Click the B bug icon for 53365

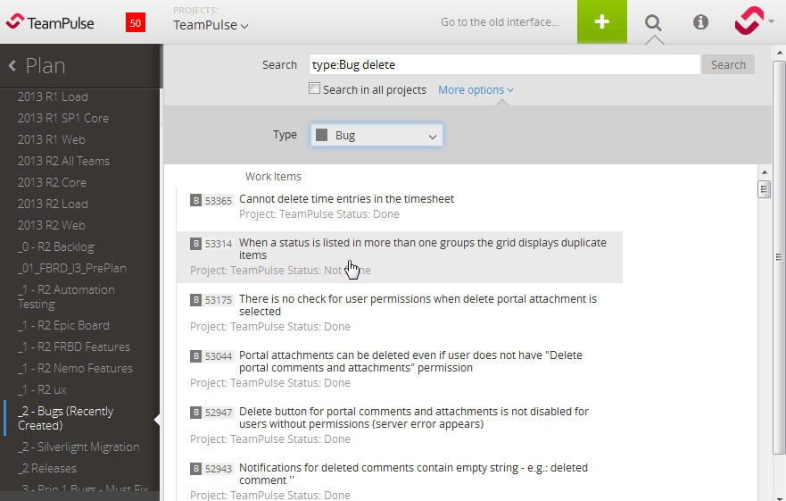tap(195, 200)
